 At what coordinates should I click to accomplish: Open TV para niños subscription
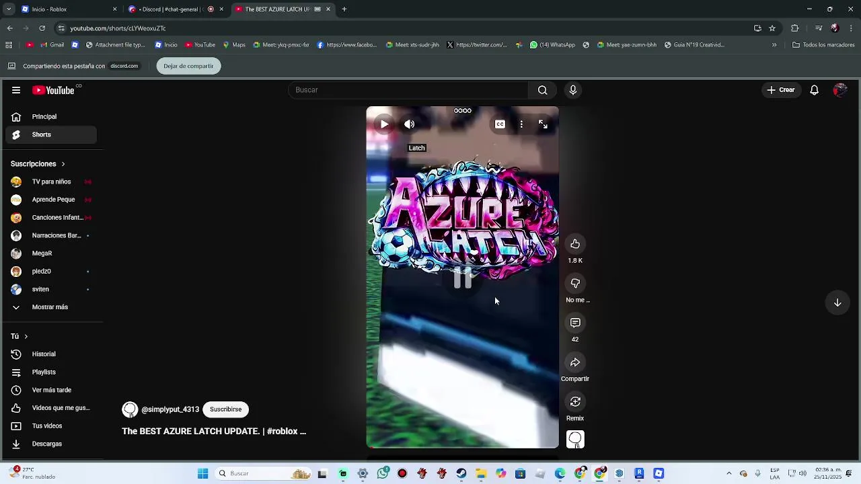[x=51, y=182]
